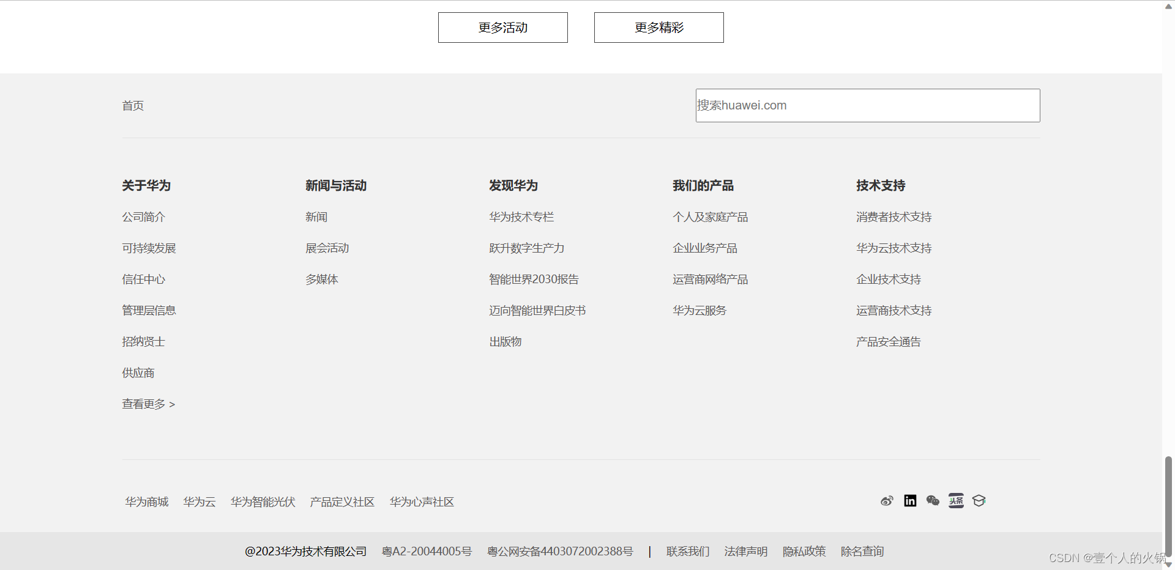The image size is (1175, 570).
Task: Click the 更多精彩 button
Action: tap(659, 28)
